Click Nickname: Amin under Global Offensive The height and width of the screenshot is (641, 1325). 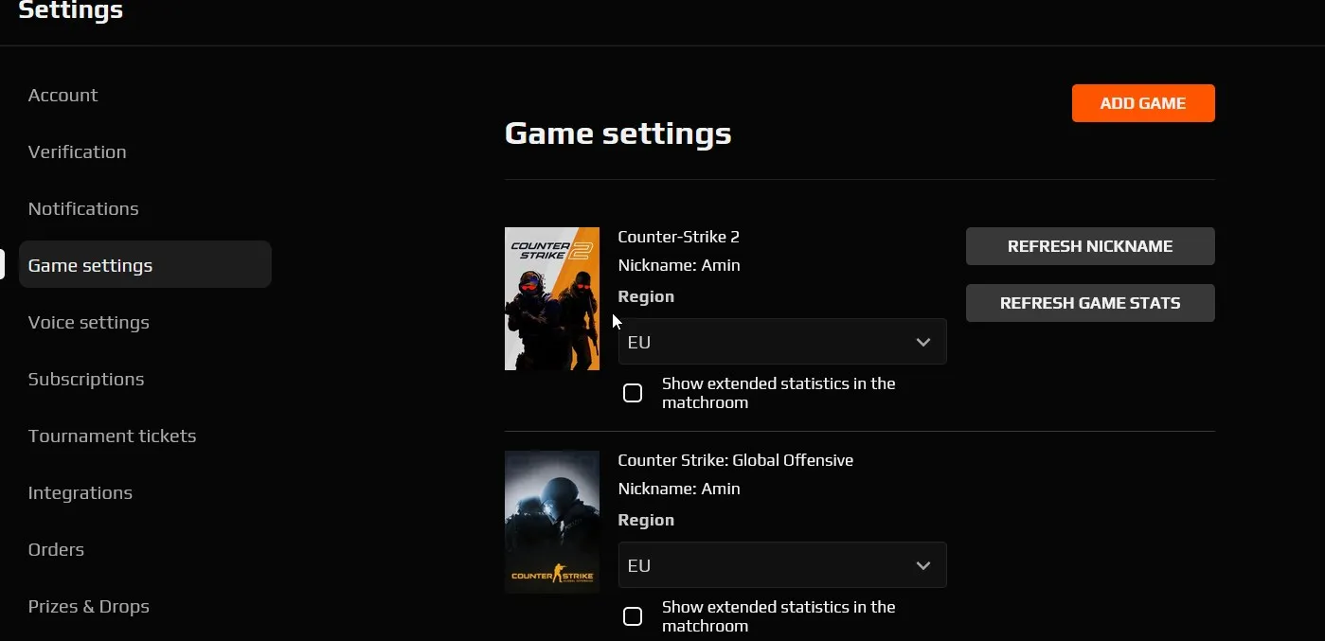(x=679, y=489)
